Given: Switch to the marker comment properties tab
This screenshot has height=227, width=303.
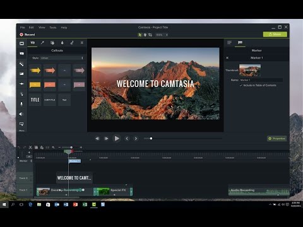Looking at the screenshot, I should (x=240, y=43).
